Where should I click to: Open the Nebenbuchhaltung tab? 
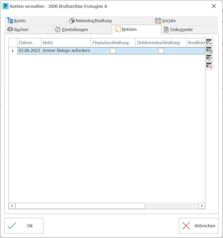109,21
